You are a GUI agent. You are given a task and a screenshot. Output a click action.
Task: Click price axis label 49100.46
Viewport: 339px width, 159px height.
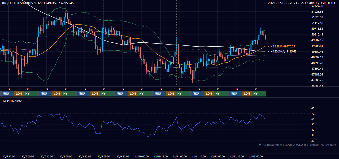click(x=317, y=52)
